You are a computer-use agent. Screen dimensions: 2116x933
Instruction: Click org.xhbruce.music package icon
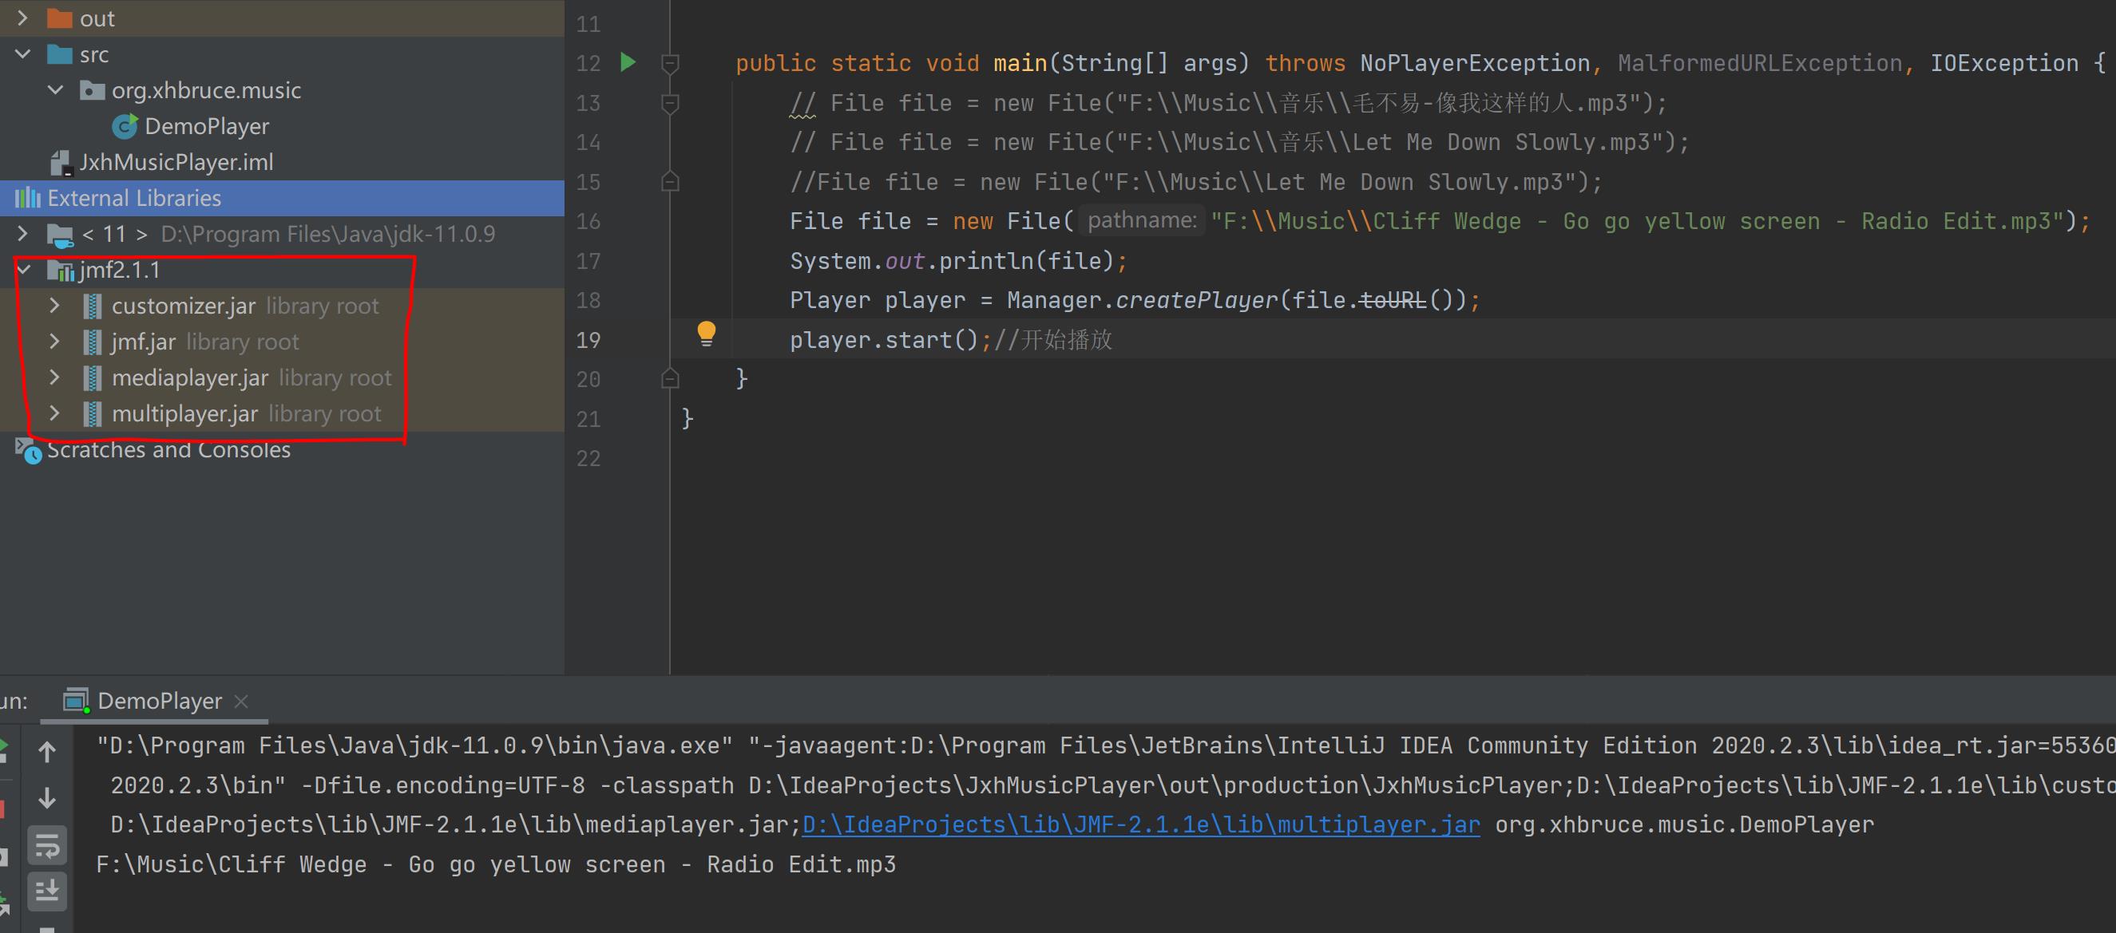click(x=92, y=90)
